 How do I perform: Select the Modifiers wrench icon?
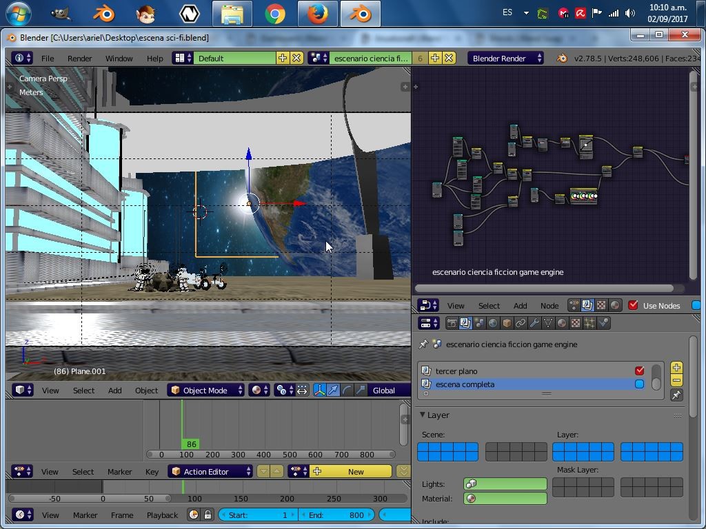pos(534,322)
